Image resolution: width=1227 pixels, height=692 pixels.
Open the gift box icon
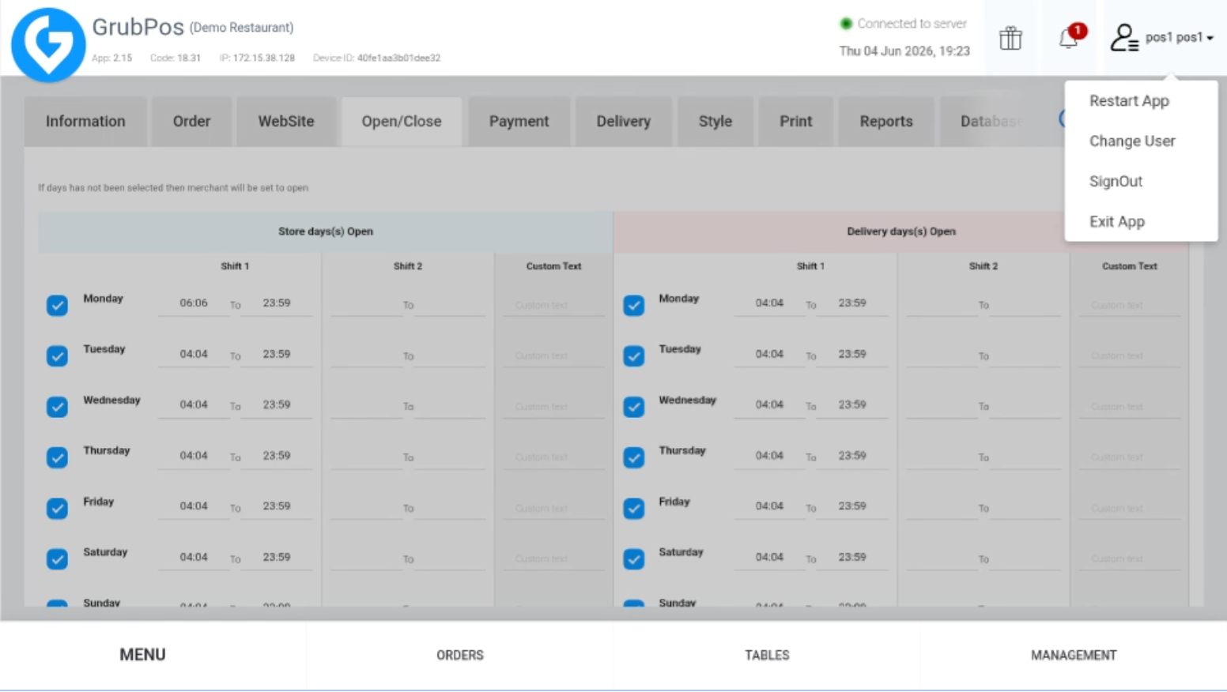click(1010, 38)
